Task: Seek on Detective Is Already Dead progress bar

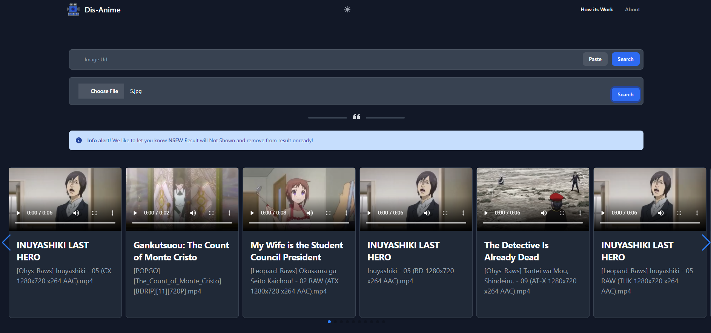Action: (533, 223)
